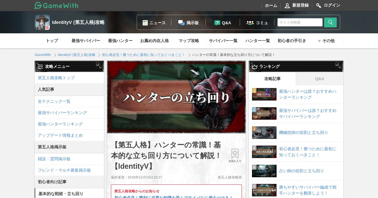
Task: Click the question mark icon beside Q&A
Action: click(x=217, y=23)
